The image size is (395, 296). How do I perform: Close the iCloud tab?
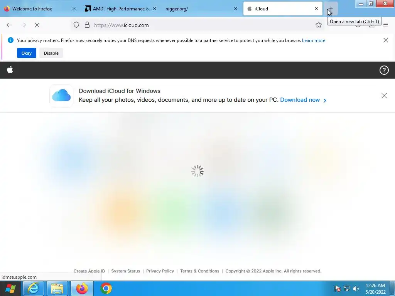click(x=316, y=8)
